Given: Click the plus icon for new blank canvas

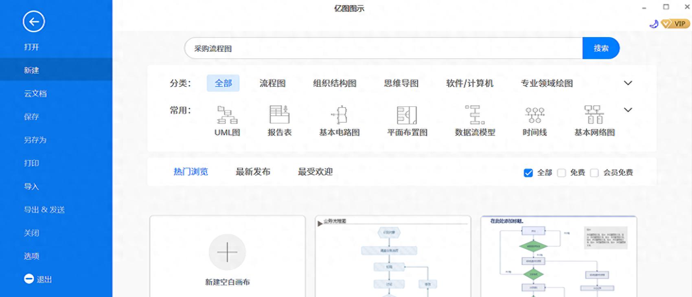Looking at the screenshot, I should [227, 252].
